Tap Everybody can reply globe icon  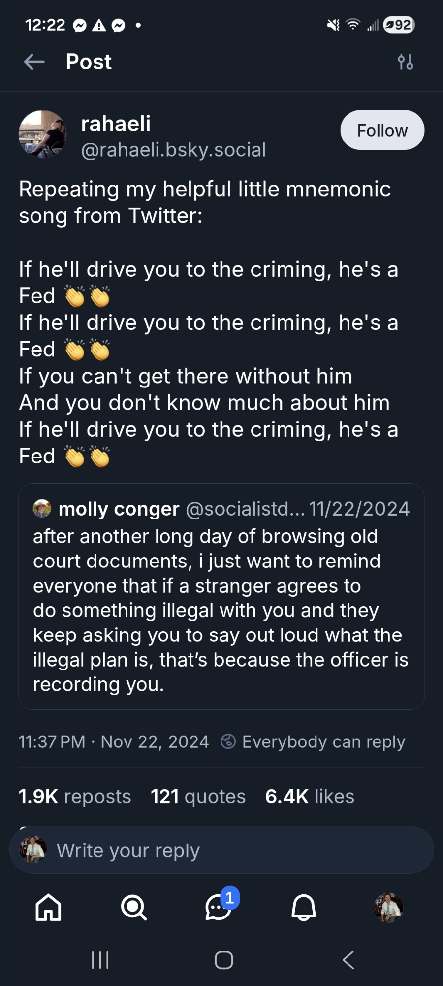[228, 741]
